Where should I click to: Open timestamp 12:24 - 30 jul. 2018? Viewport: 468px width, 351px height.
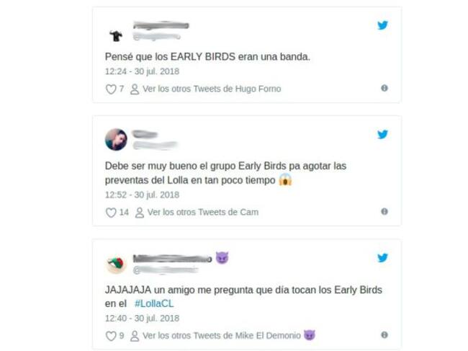[142, 71]
